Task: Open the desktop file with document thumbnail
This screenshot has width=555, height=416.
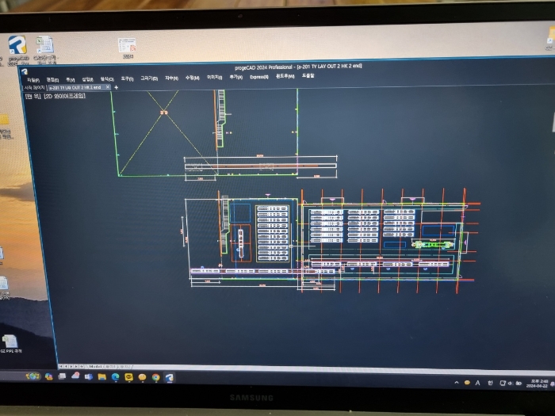Action: click(x=127, y=48)
